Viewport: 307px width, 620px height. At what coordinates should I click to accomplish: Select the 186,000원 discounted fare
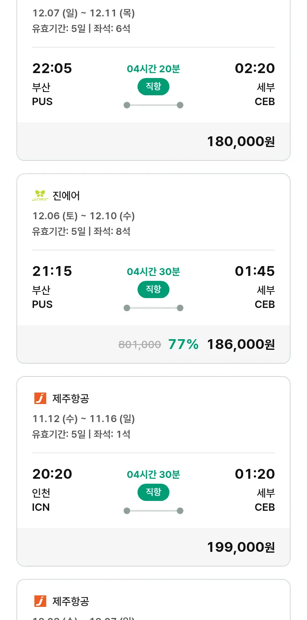241,344
